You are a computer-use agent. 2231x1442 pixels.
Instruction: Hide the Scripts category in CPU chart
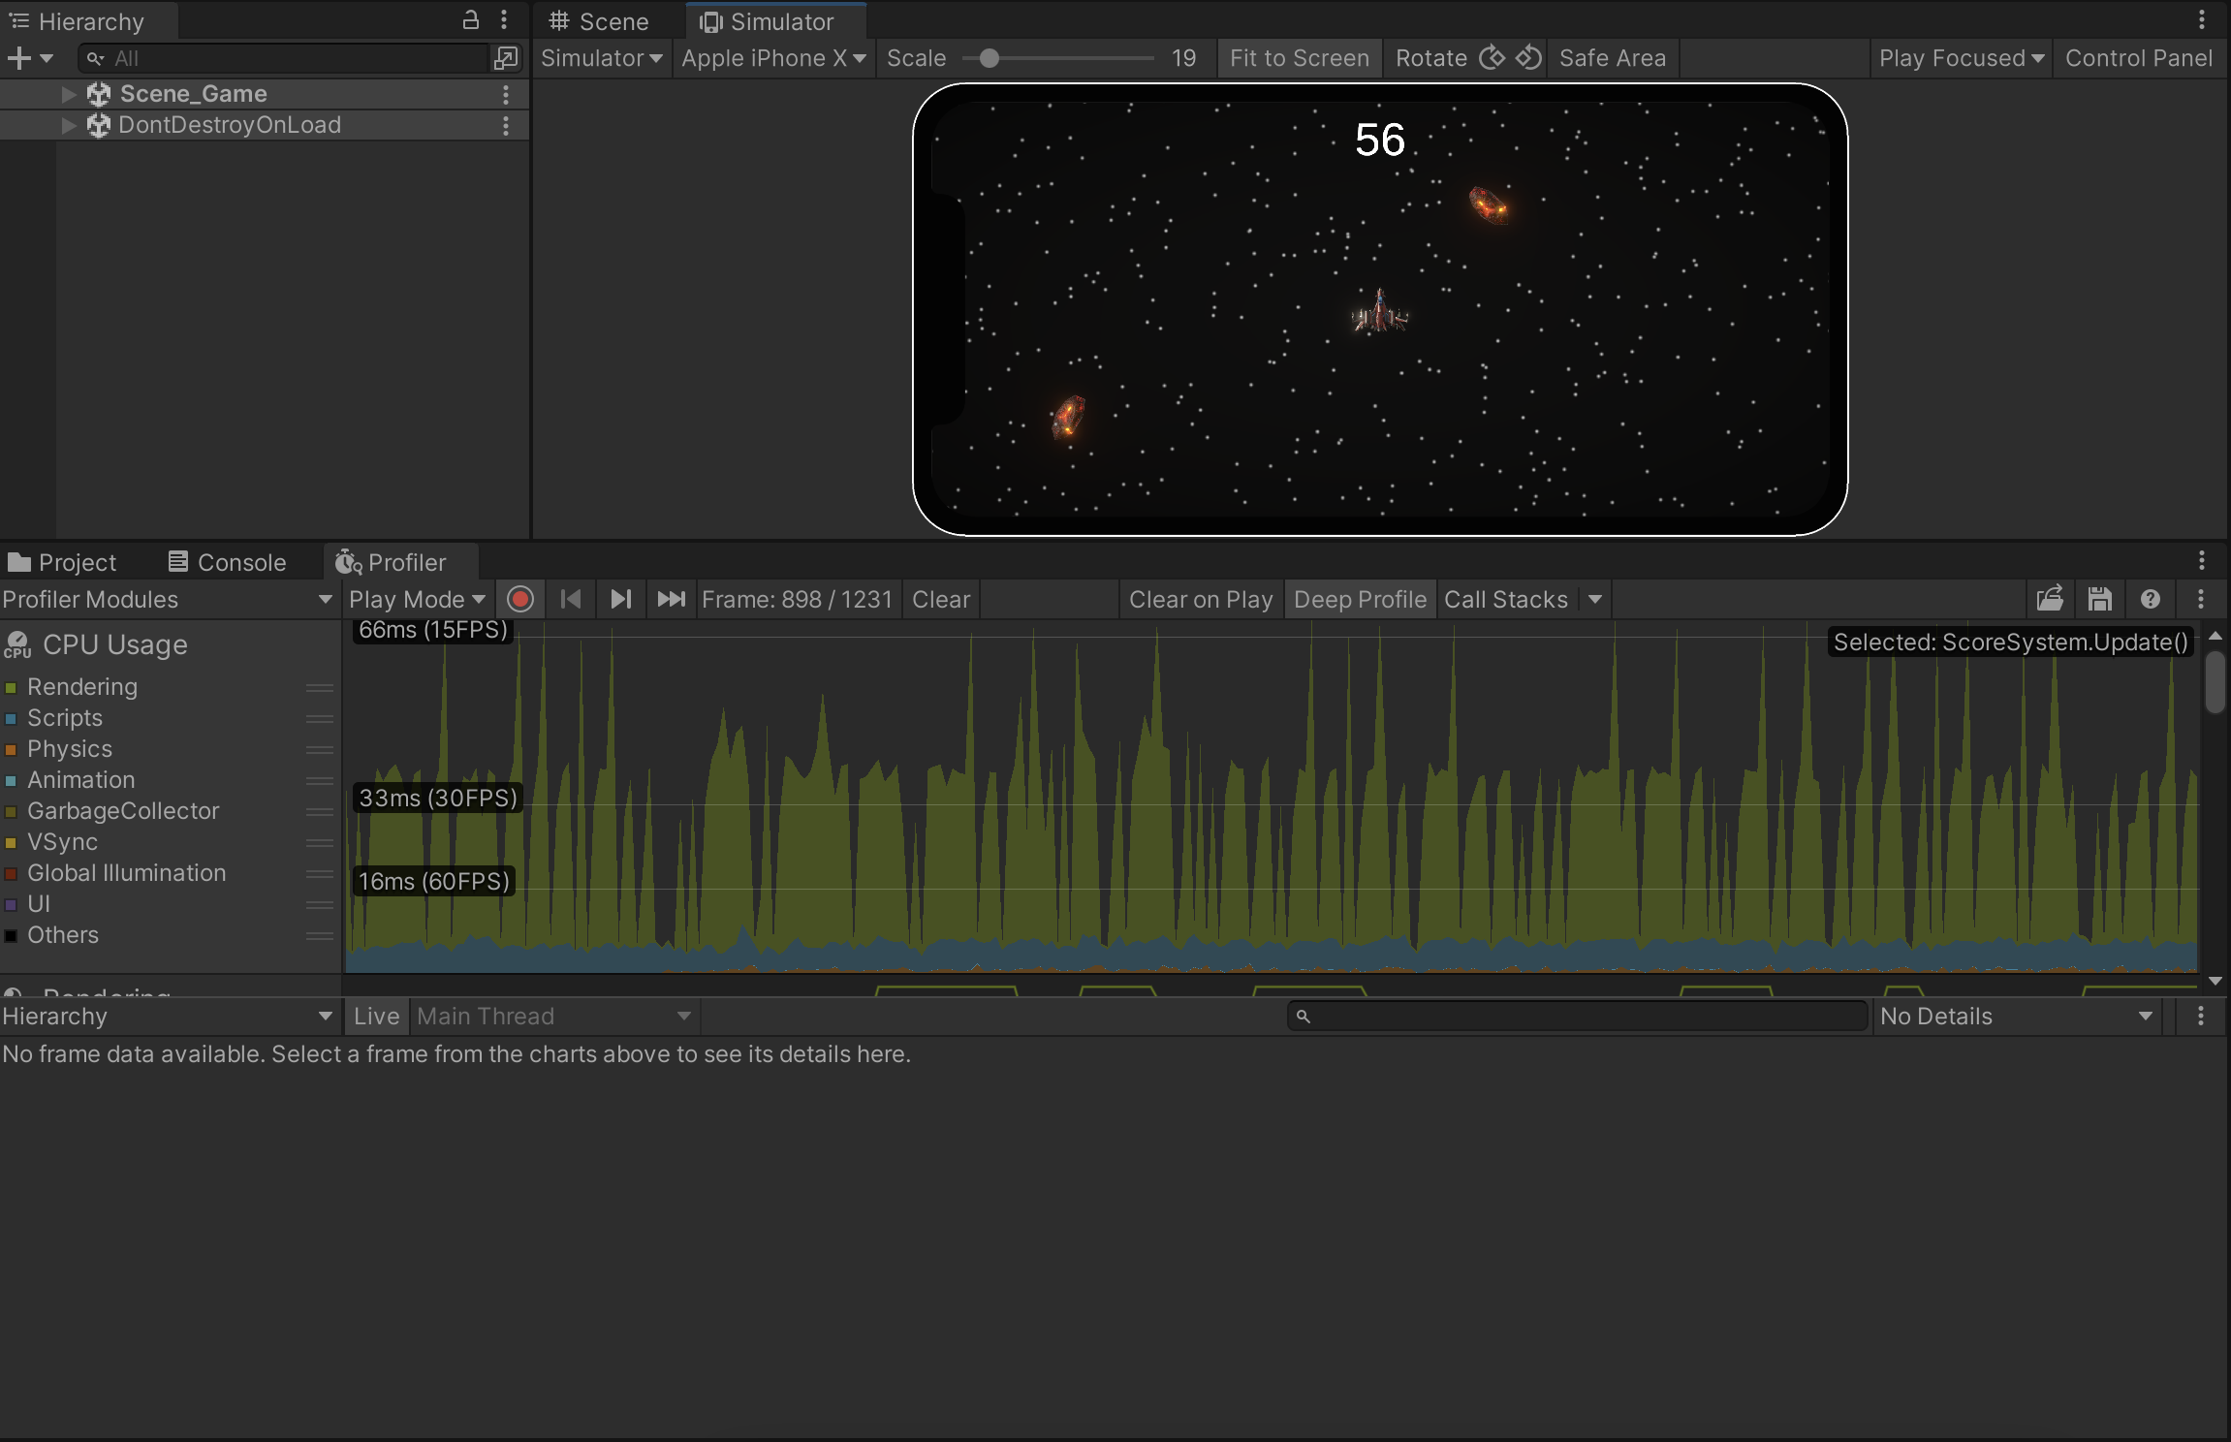click(x=11, y=718)
